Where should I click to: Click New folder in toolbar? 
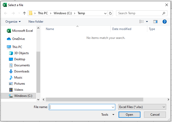[x=36, y=22]
